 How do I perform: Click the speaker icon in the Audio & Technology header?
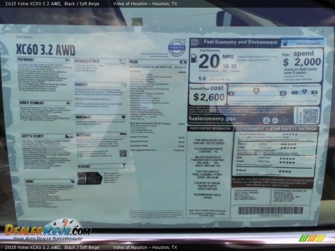pos(68,103)
